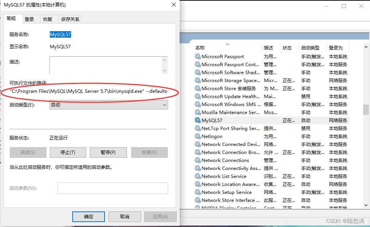The width and height of the screenshot is (370, 227).
Task: Click services list scrollbar down arrow
Action: tap(366, 205)
